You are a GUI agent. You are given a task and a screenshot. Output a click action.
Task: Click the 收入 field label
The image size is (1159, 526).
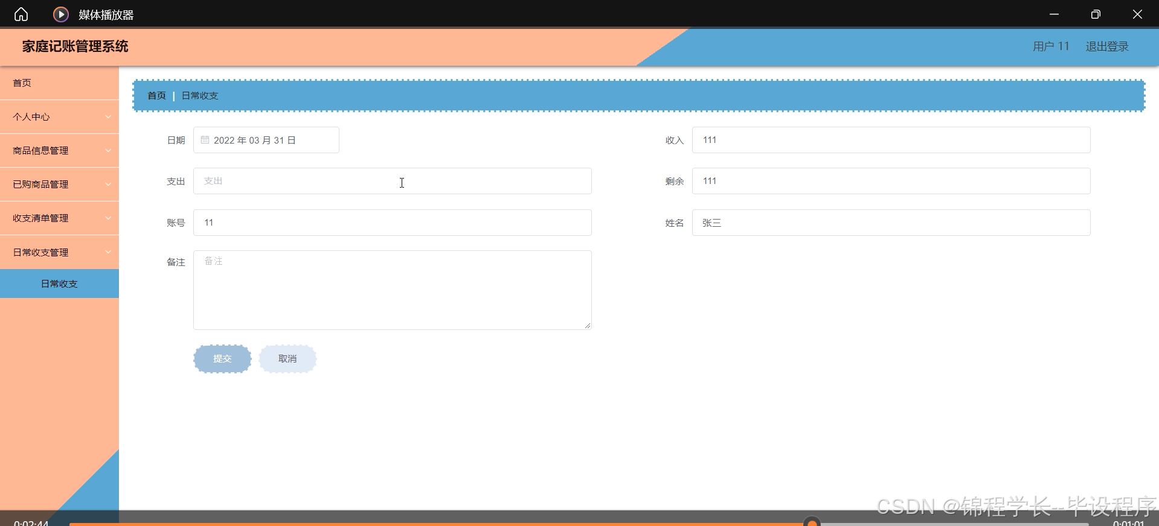675,140
